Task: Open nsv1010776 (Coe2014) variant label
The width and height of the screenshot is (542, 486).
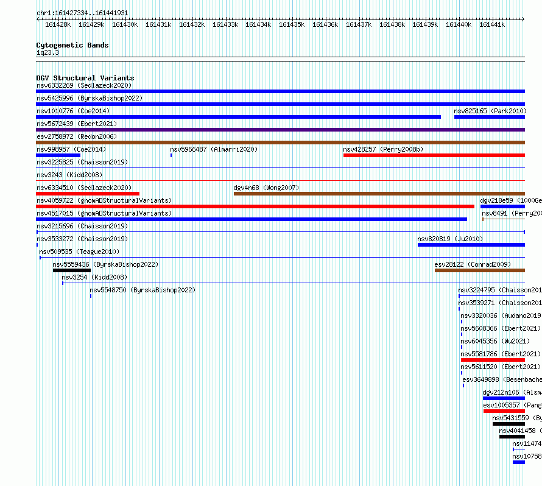Action: pyautogui.click(x=73, y=111)
